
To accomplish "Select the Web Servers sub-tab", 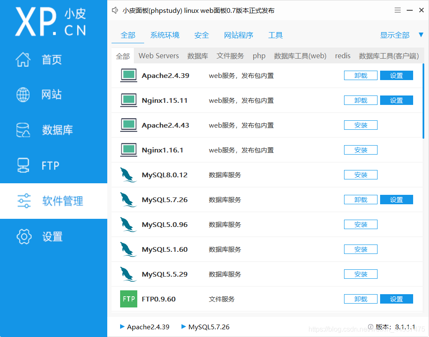I will pyautogui.click(x=159, y=56).
